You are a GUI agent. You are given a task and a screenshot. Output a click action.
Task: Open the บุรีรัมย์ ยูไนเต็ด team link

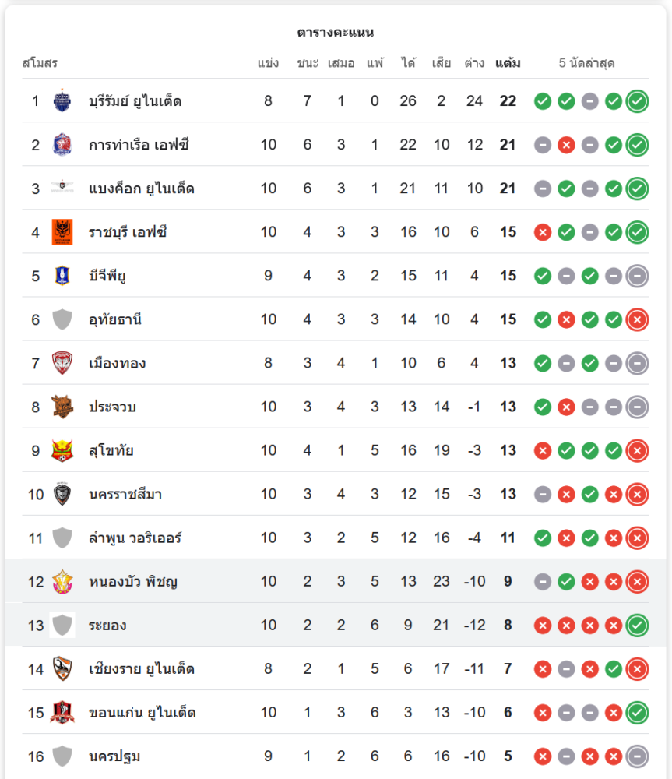click(135, 101)
